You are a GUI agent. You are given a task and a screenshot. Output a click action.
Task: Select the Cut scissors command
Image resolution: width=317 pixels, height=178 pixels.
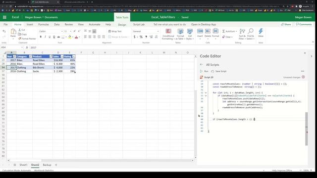click(22, 30)
